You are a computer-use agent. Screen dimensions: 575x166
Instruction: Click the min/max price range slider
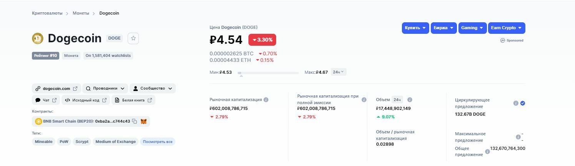(x=268, y=73)
